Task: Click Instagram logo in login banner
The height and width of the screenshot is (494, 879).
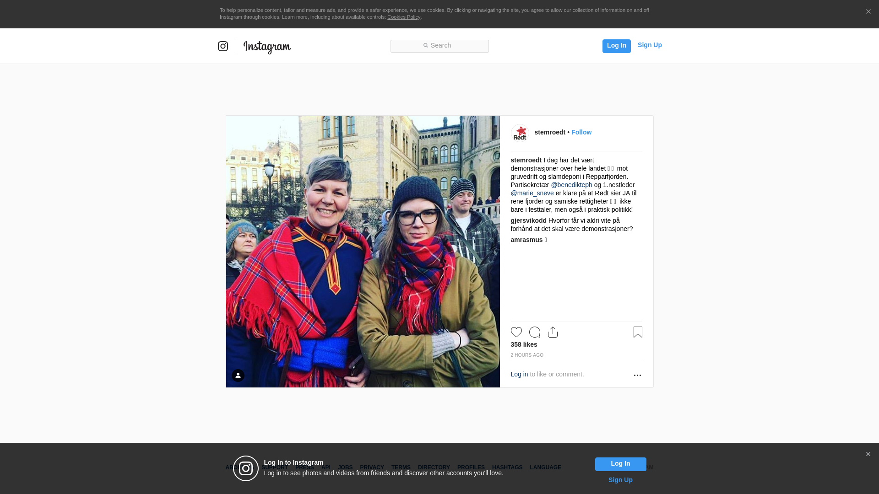Action: pyautogui.click(x=246, y=468)
